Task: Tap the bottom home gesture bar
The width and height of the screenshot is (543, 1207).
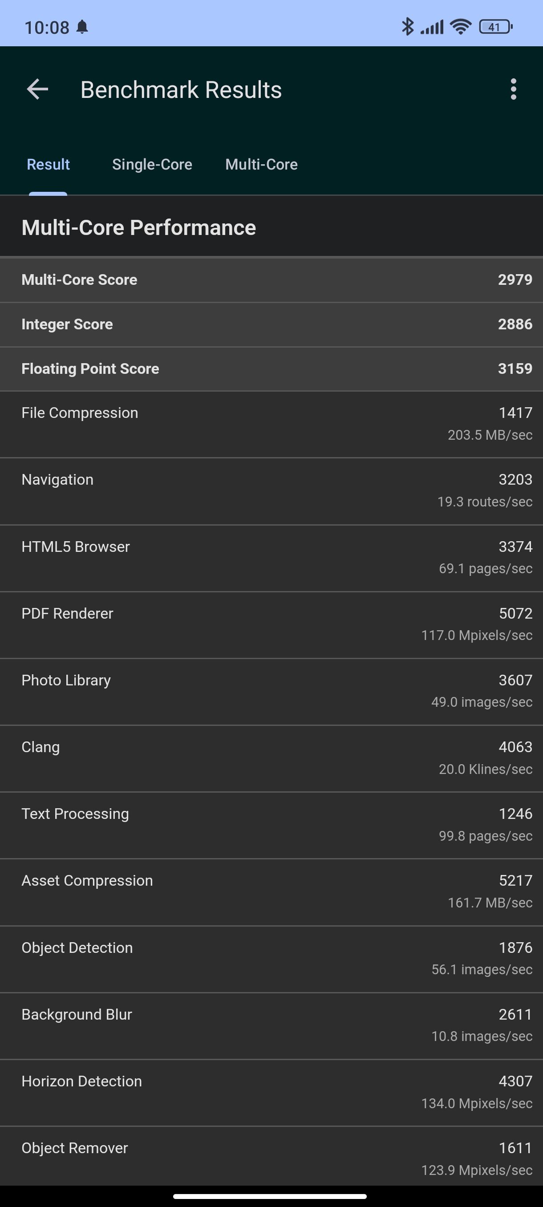Action: pos(270,1196)
